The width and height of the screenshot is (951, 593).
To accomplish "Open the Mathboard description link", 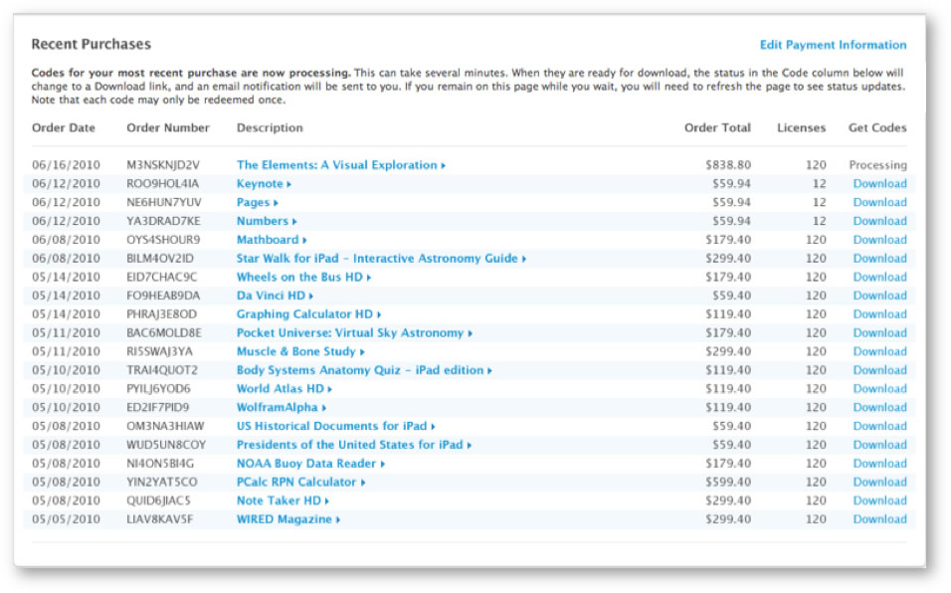I will (x=272, y=240).
